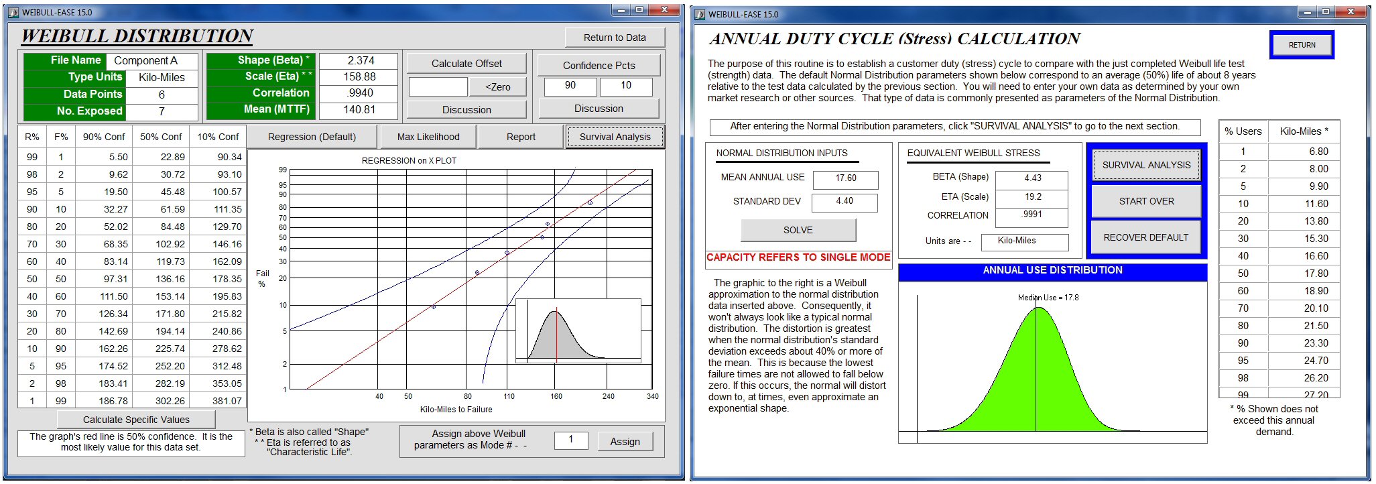This screenshot has height=484, width=1376.
Task: Click the File Name field Component A
Action: click(152, 61)
